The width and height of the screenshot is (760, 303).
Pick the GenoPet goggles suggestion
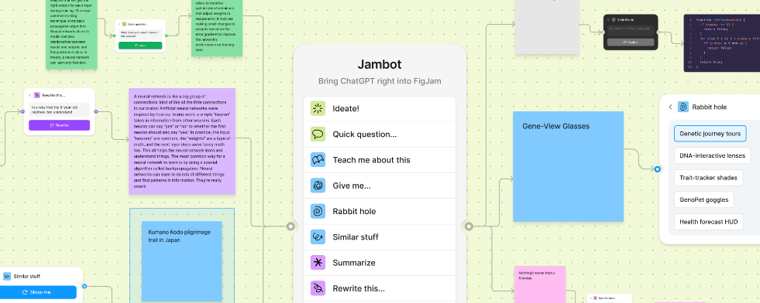pyautogui.click(x=703, y=199)
